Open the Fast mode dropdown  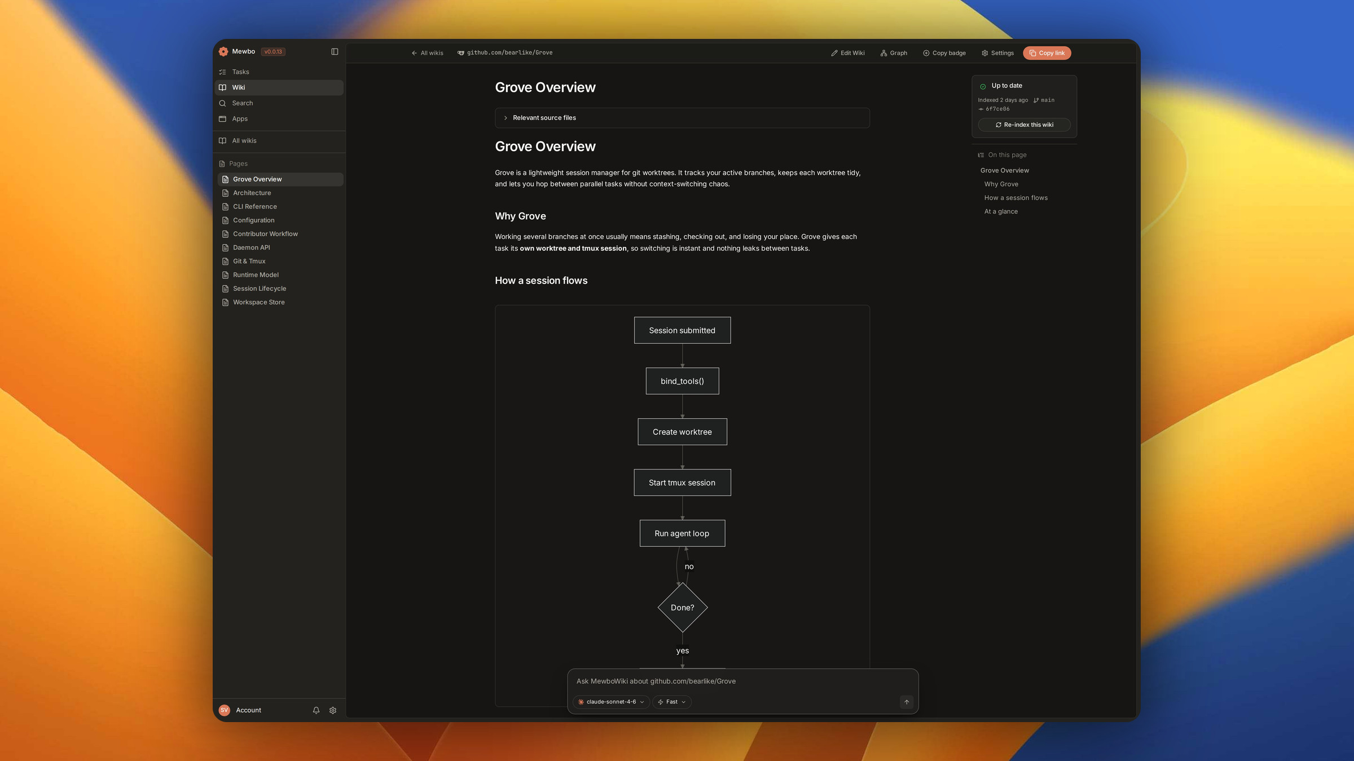672,702
